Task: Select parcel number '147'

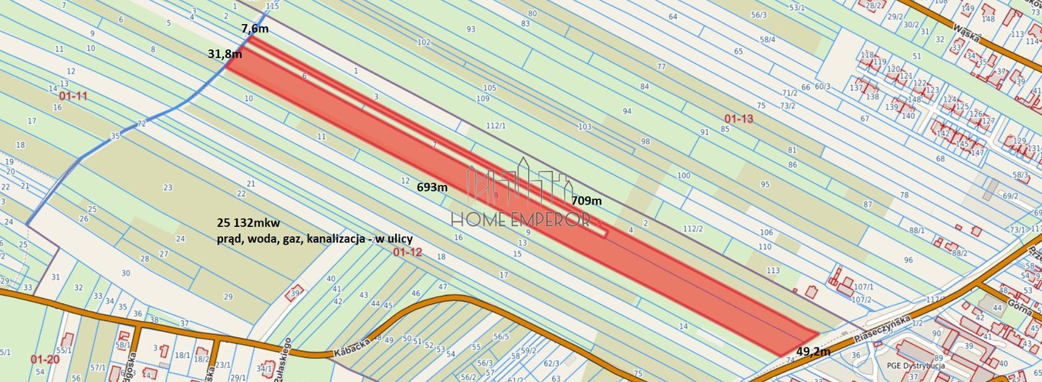Action: [x=979, y=153]
